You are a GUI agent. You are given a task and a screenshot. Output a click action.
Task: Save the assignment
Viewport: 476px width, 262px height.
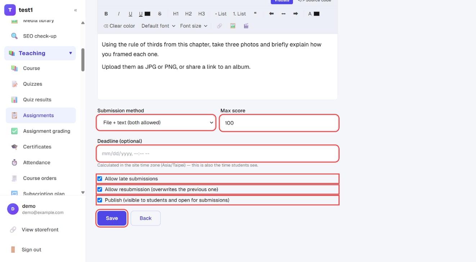pos(112,218)
